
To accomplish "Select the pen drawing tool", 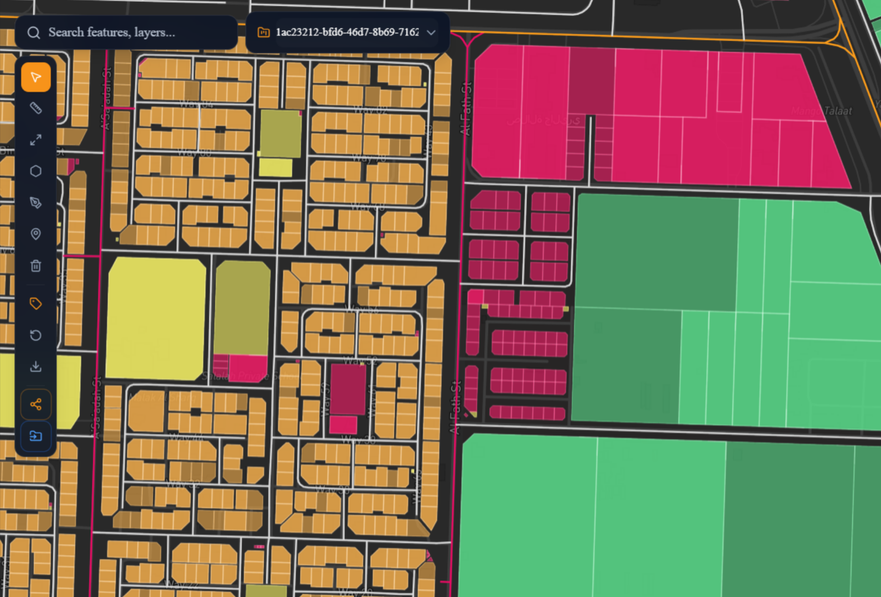I will pyautogui.click(x=36, y=203).
